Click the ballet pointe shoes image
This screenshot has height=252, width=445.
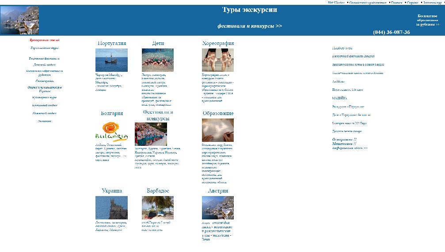(217, 60)
